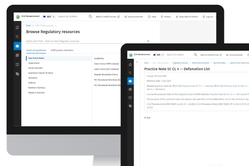Select Queensland in the jurisdiction list
The width and height of the screenshot is (249, 166).
(34, 63)
